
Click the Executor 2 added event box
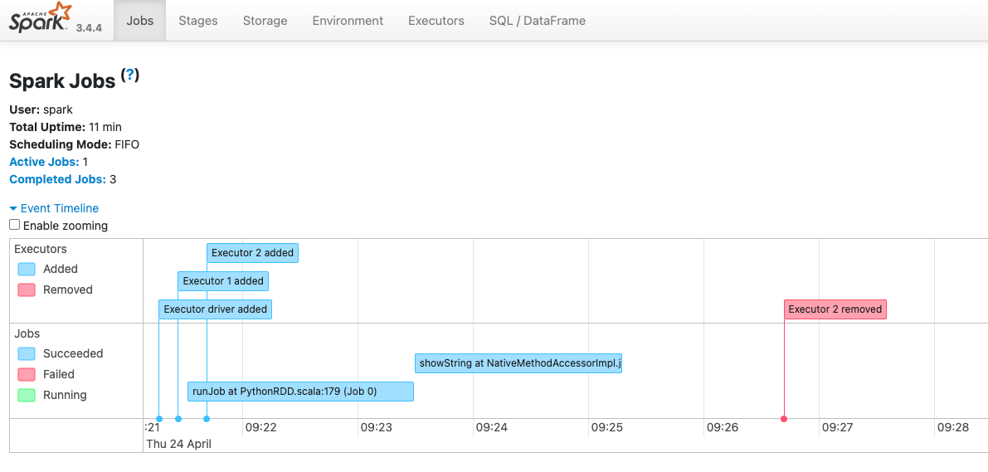253,253
